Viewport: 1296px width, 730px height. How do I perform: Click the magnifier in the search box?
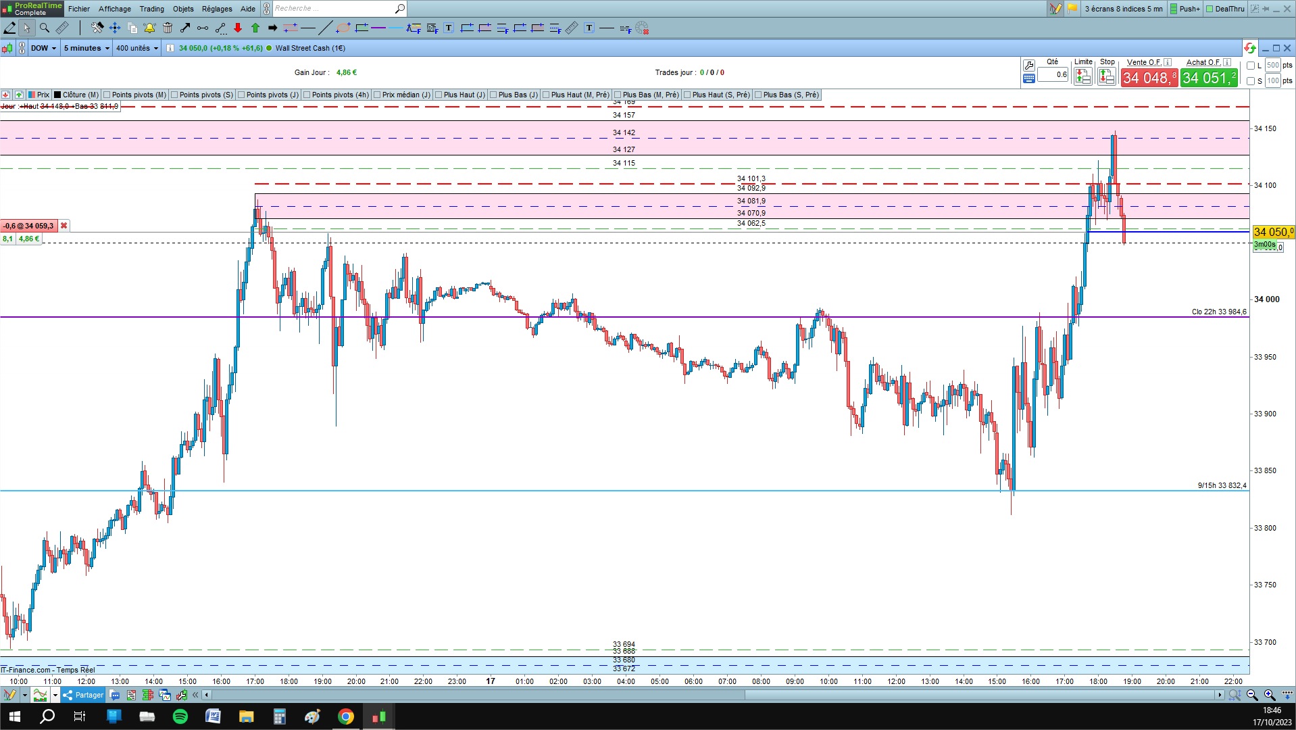point(400,9)
